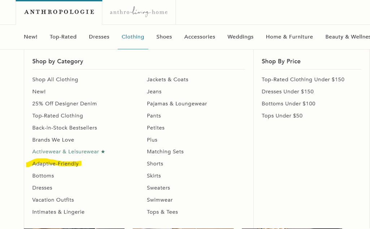Shop Tops Under $50
The image size is (370, 229).
(x=282, y=116)
